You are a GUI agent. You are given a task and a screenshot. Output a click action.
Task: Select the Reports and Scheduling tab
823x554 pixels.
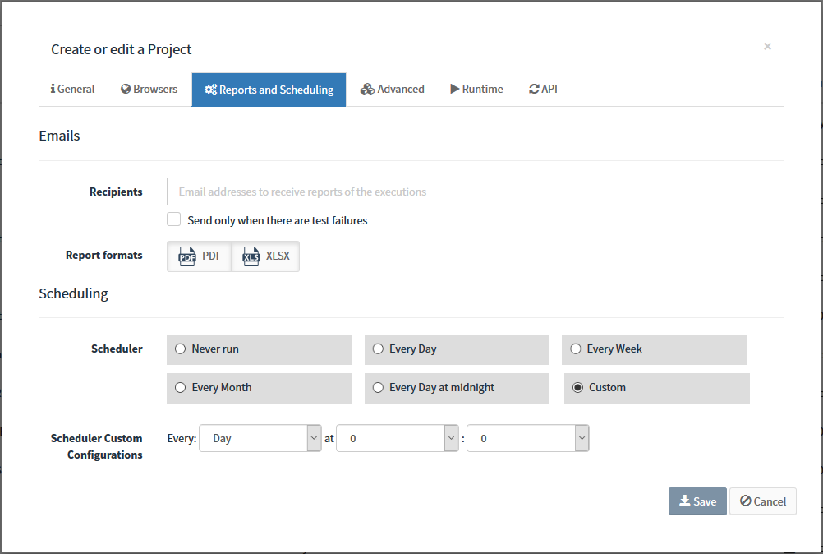click(269, 90)
